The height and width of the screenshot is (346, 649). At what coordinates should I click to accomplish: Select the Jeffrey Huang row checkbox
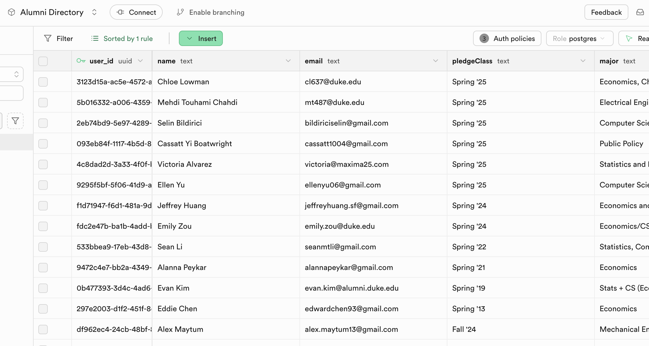point(43,205)
